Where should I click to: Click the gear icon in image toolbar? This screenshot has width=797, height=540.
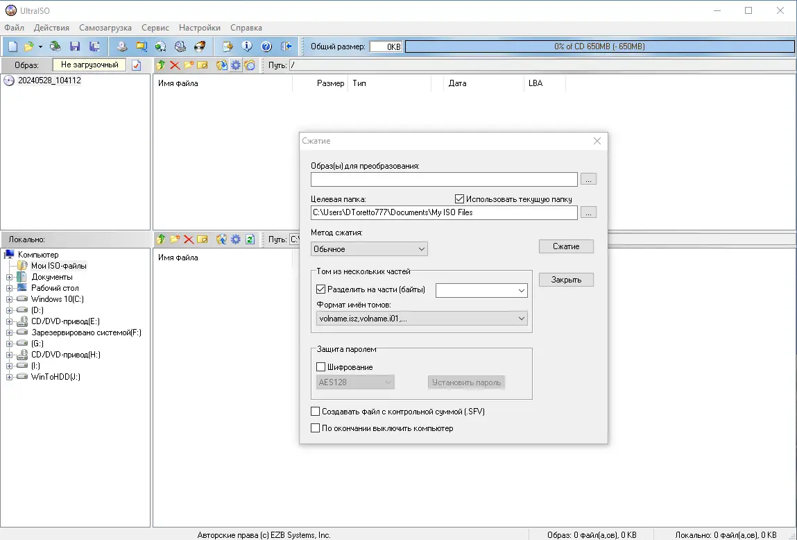(235, 65)
